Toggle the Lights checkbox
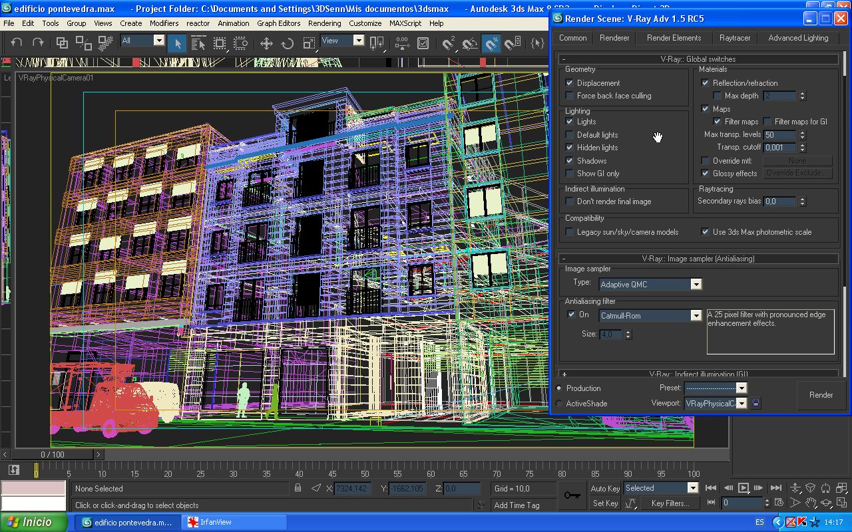 (x=569, y=122)
